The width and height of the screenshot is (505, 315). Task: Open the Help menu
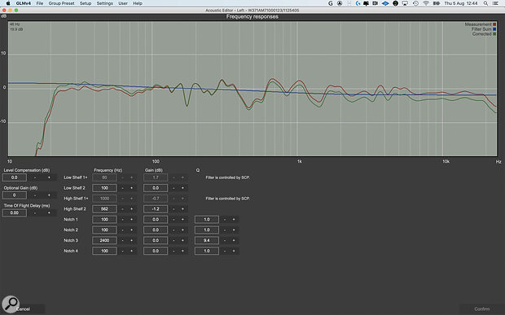(x=138, y=3)
